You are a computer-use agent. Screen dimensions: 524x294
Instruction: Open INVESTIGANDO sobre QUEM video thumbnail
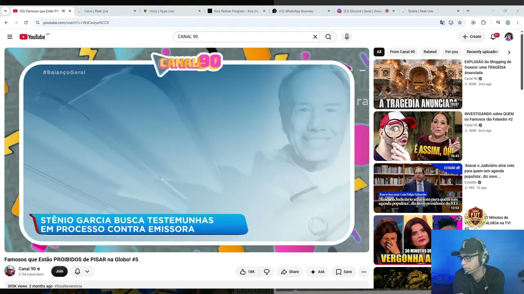[x=418, y=136]
